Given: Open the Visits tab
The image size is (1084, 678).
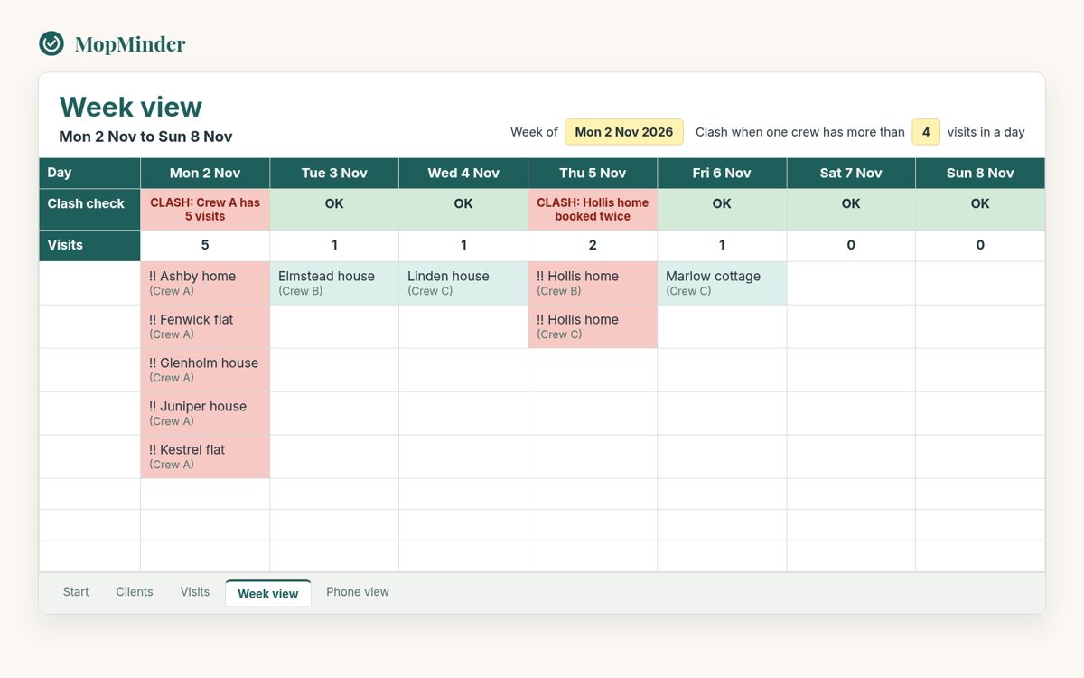Looking at the screenshot, I should click(195, 592).
